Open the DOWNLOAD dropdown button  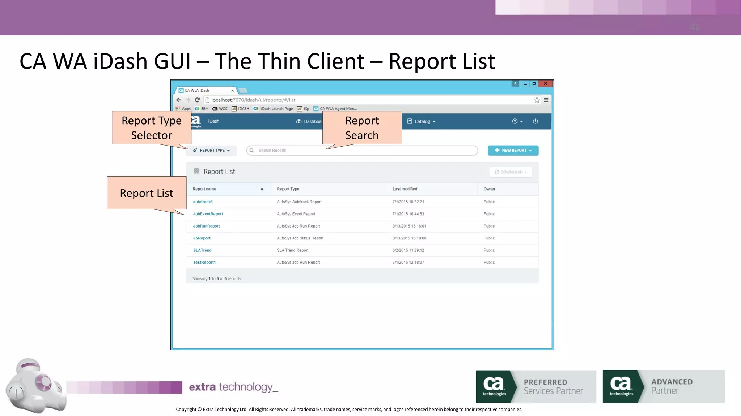pyautogui.click(x=511, y=172)
